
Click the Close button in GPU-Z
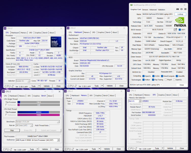coord(182,85)
